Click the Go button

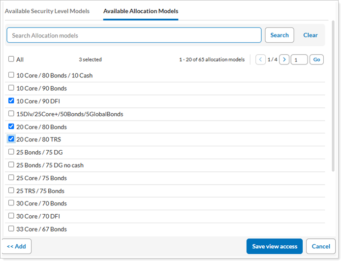pyautogui.click(x=316, y=60)
